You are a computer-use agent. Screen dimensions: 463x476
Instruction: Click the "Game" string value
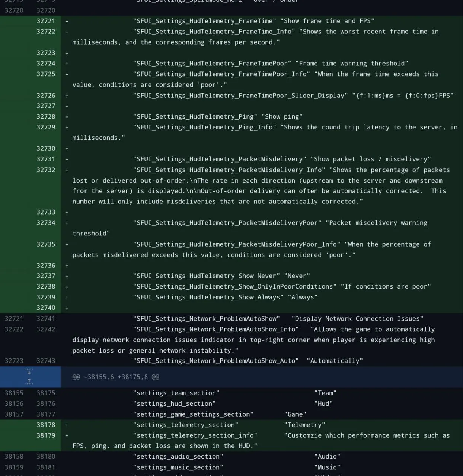pos(295,414)
